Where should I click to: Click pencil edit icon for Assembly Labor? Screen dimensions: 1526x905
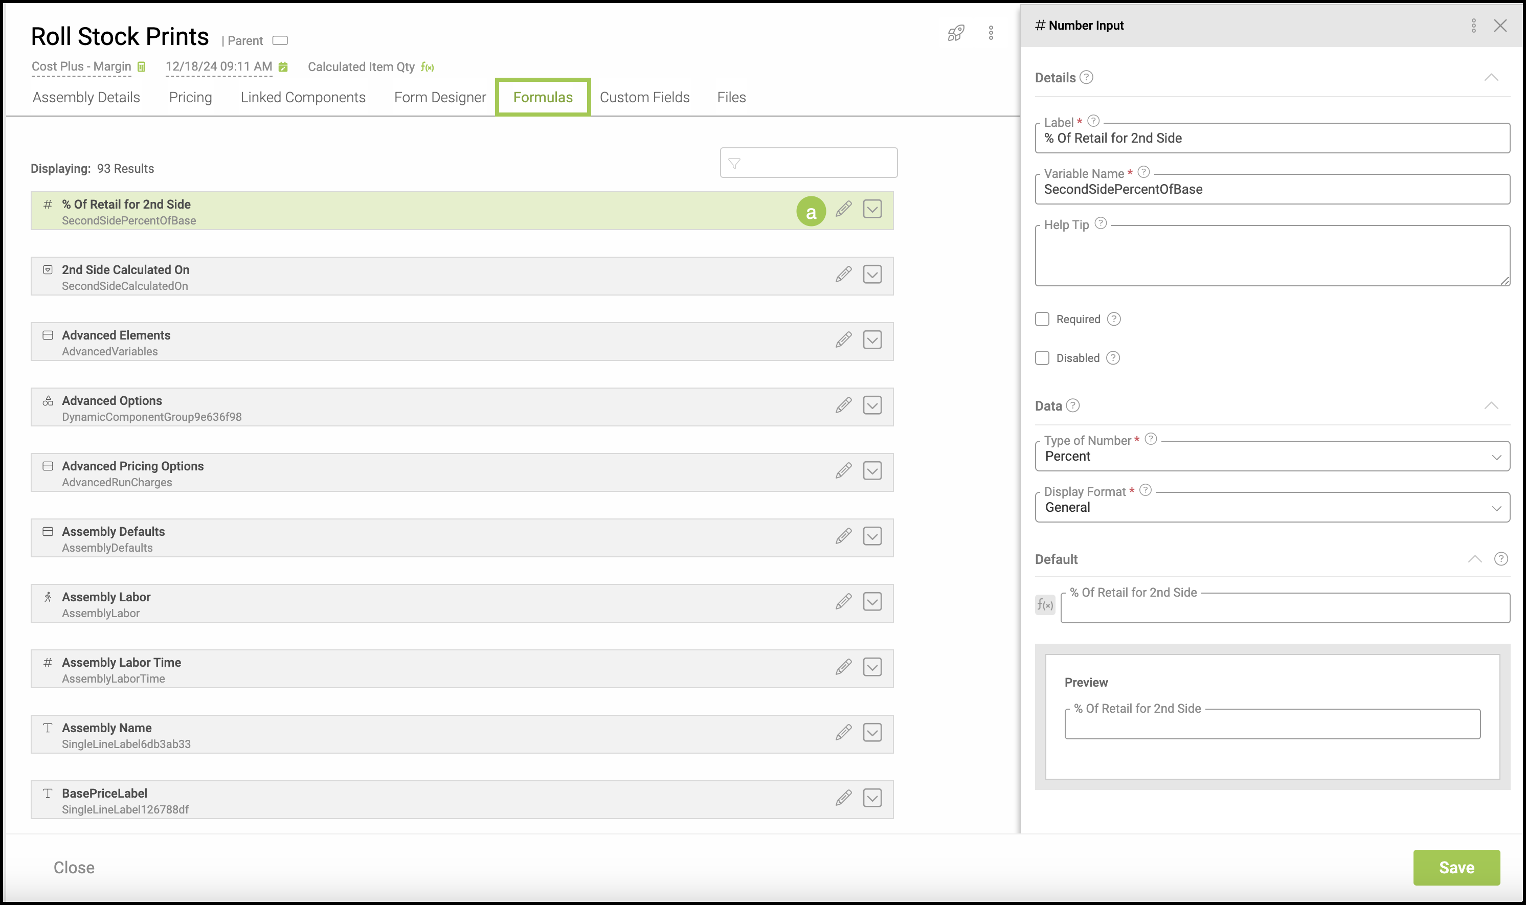pos(843,602)
